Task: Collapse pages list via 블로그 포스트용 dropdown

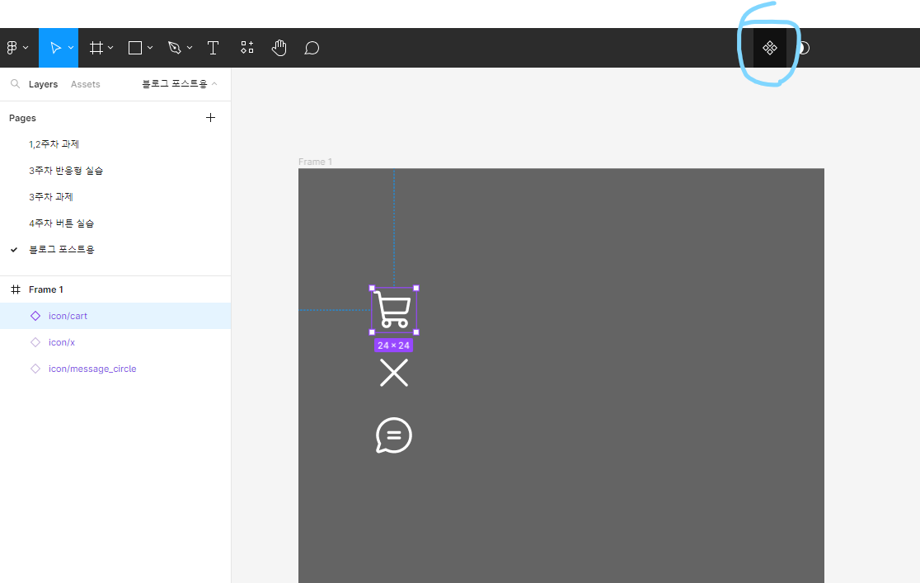Action: coord(180,84)
